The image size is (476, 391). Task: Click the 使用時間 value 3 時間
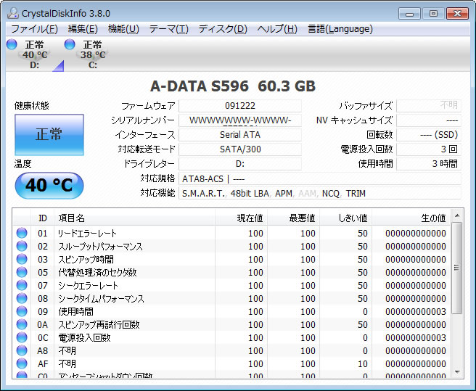point(429,164)
